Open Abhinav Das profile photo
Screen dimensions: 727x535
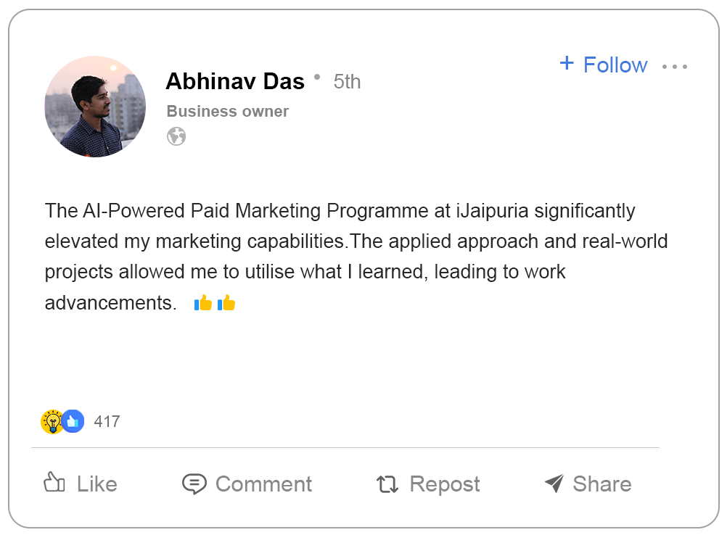click(x=95, y=107)
